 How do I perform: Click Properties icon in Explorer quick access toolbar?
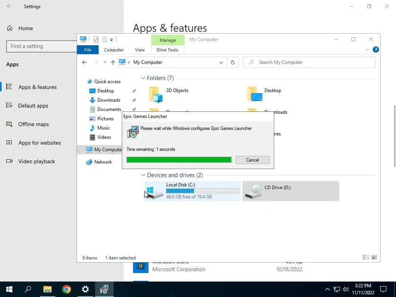[x=96, y=39]
